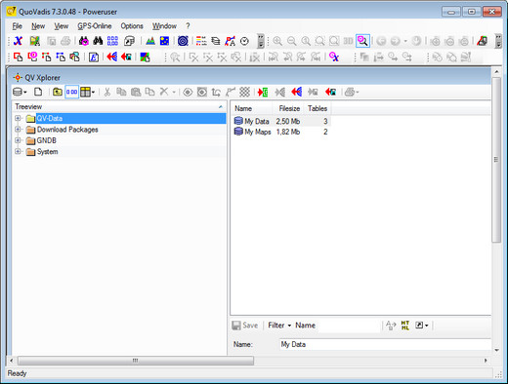Select the My Maps database row
The height and width of the screenshot is (384, 508).
click(x=281, y=132)
